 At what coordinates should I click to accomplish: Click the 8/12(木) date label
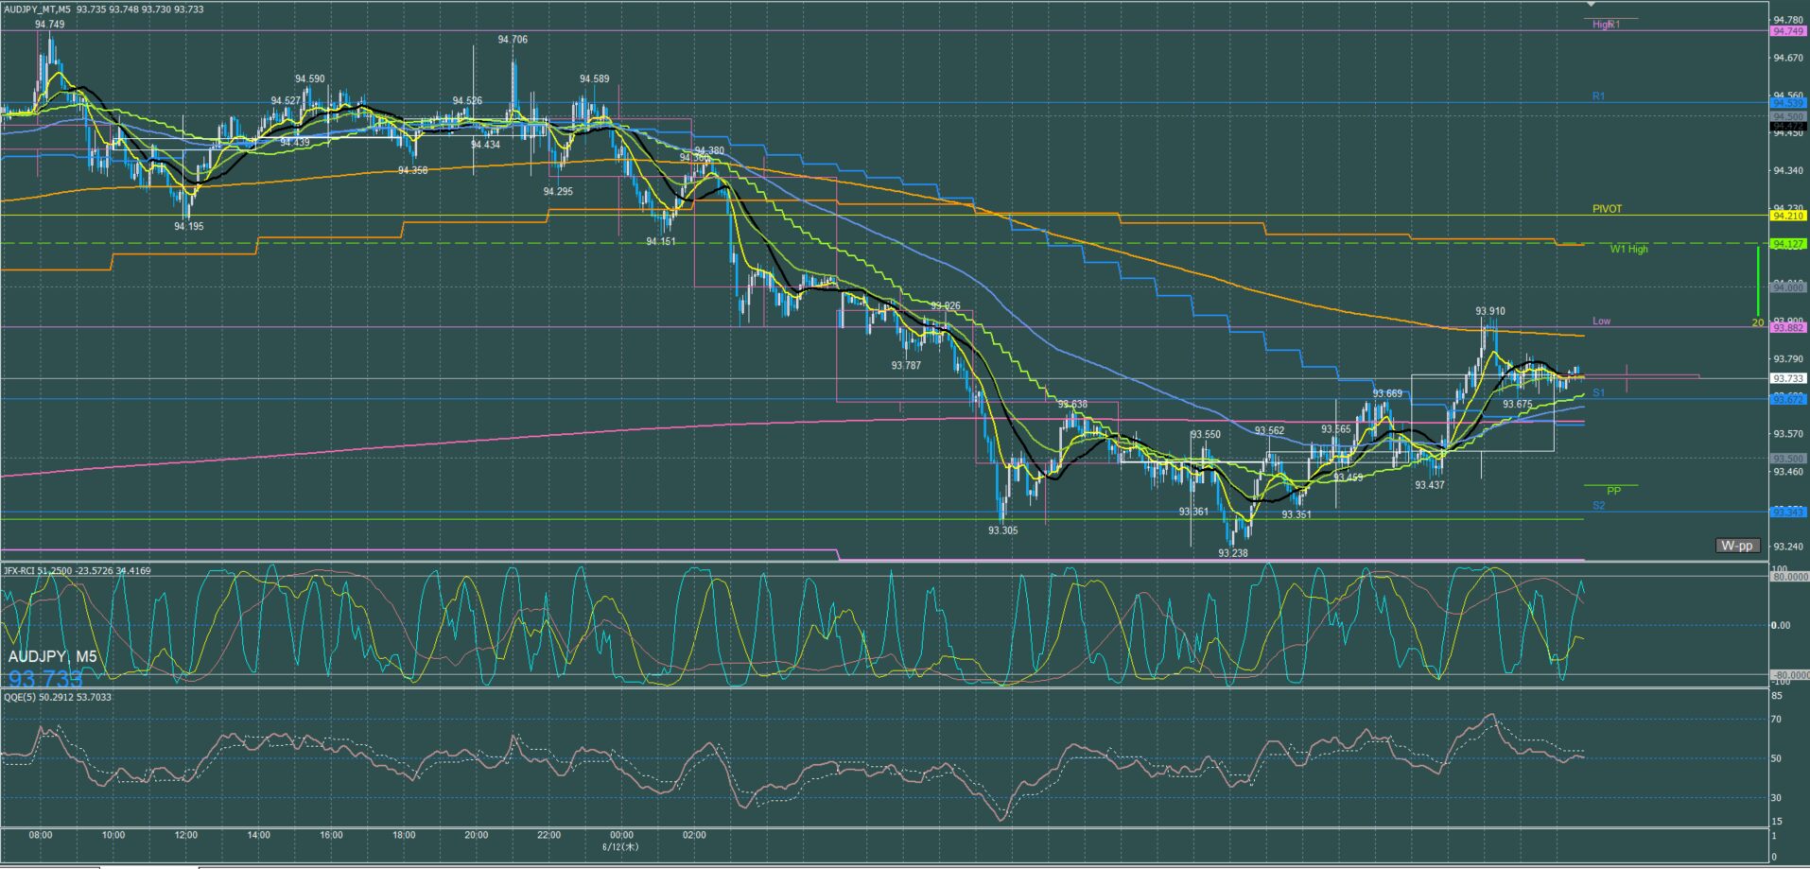point(620,846)
